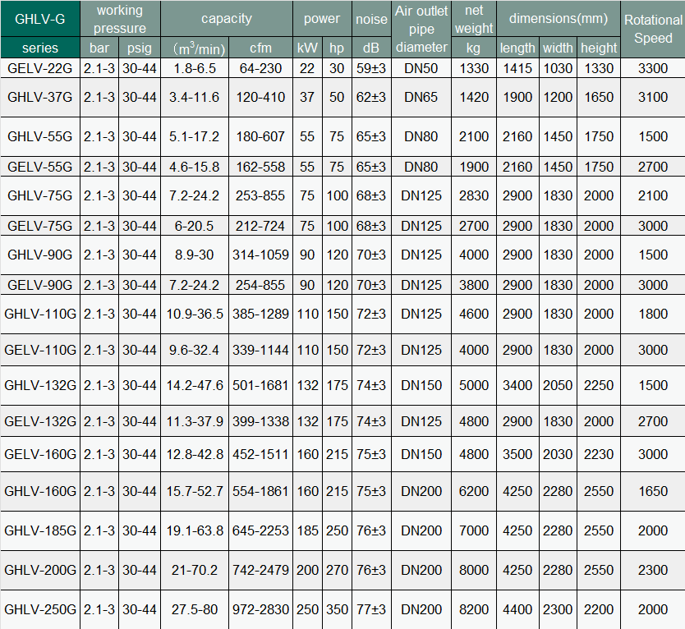Select length value 4400
The width and height of the screenshot is (685, 629).
[517, 609]
